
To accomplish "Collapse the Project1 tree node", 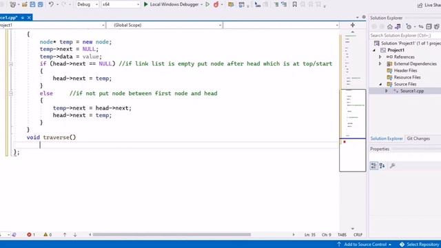I will pos(374,50).
